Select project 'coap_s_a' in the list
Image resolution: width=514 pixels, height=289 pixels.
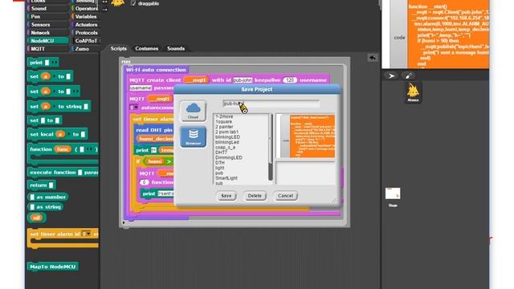coord(225,148)
